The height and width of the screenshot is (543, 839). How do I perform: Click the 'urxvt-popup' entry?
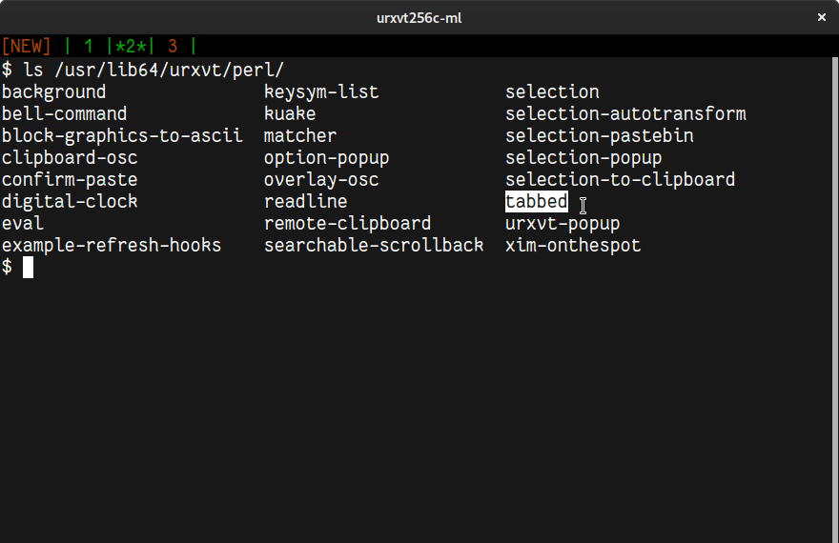[563, 224]
